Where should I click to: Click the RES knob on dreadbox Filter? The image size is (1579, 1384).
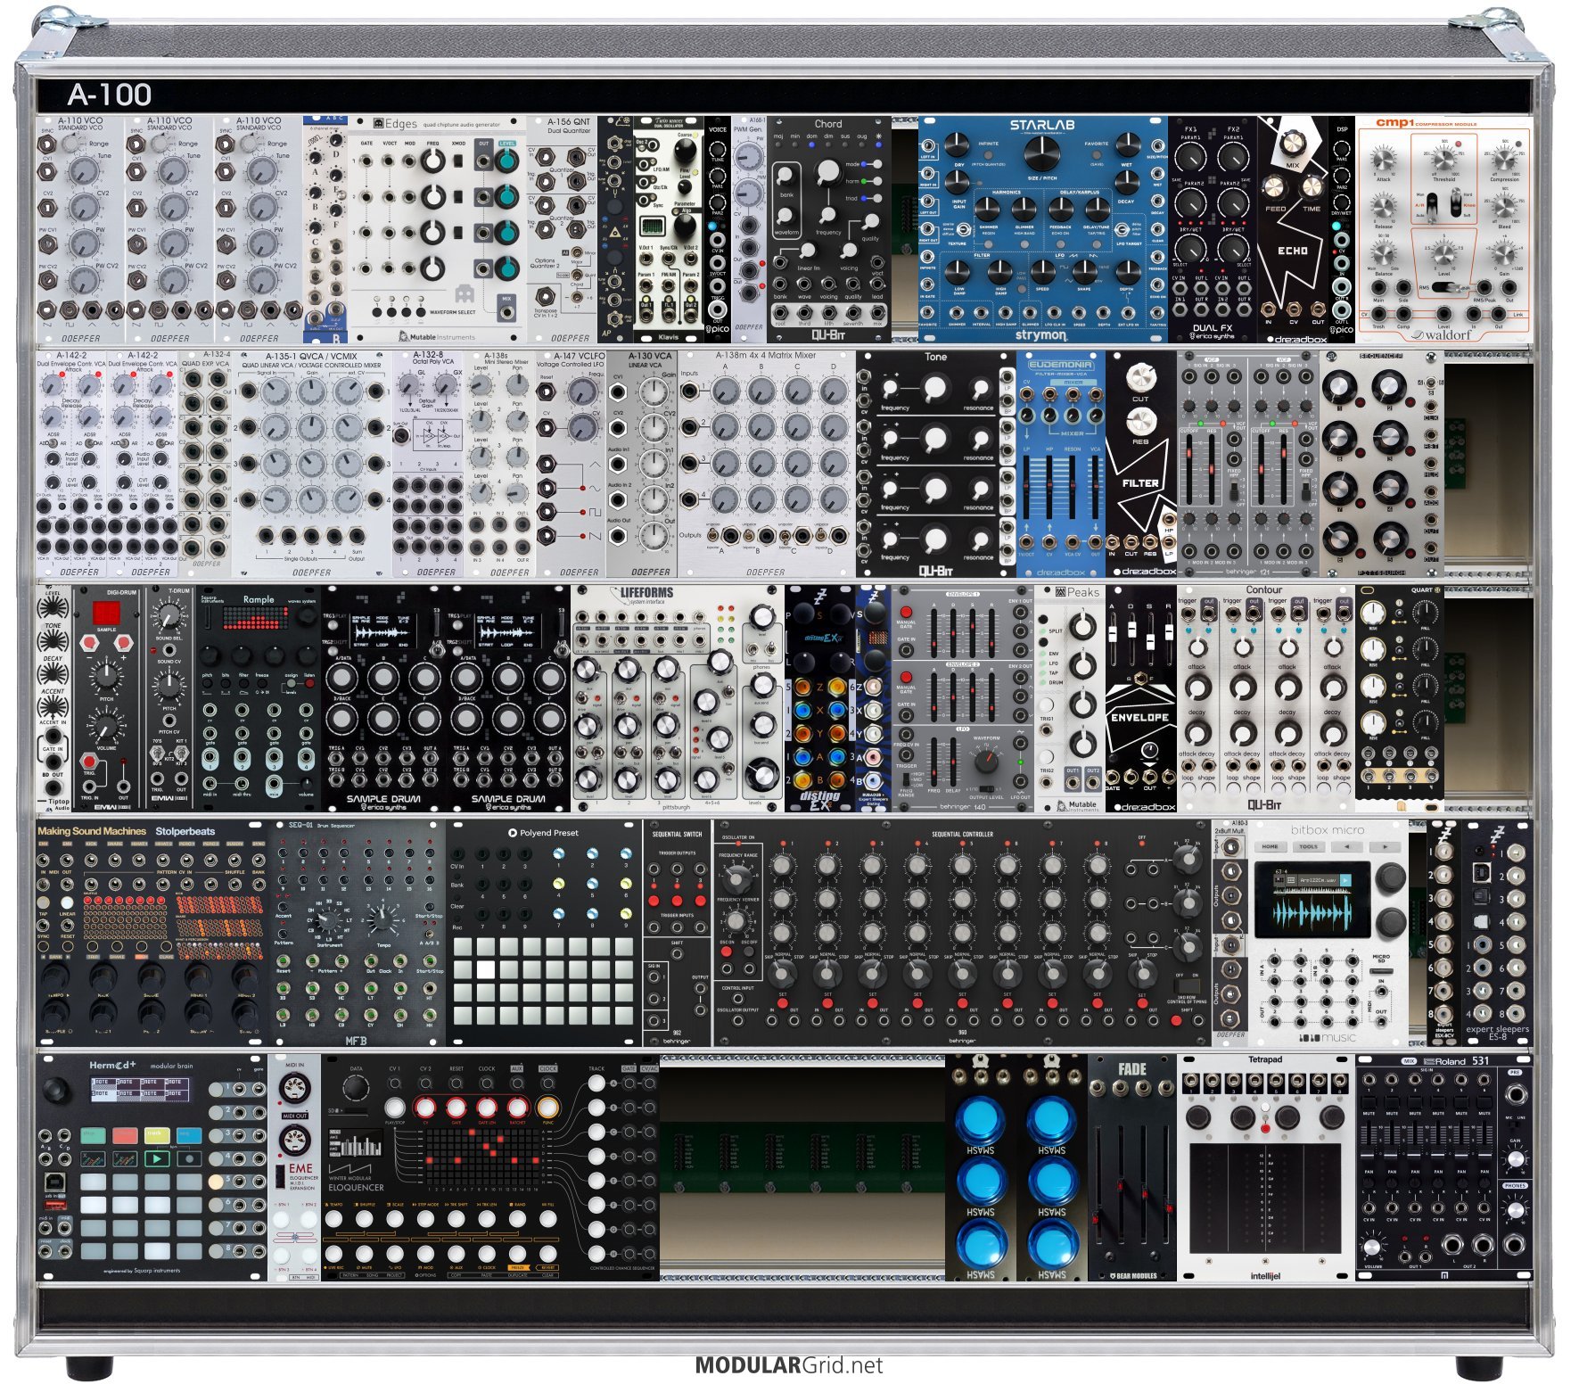coord(1140,420)
